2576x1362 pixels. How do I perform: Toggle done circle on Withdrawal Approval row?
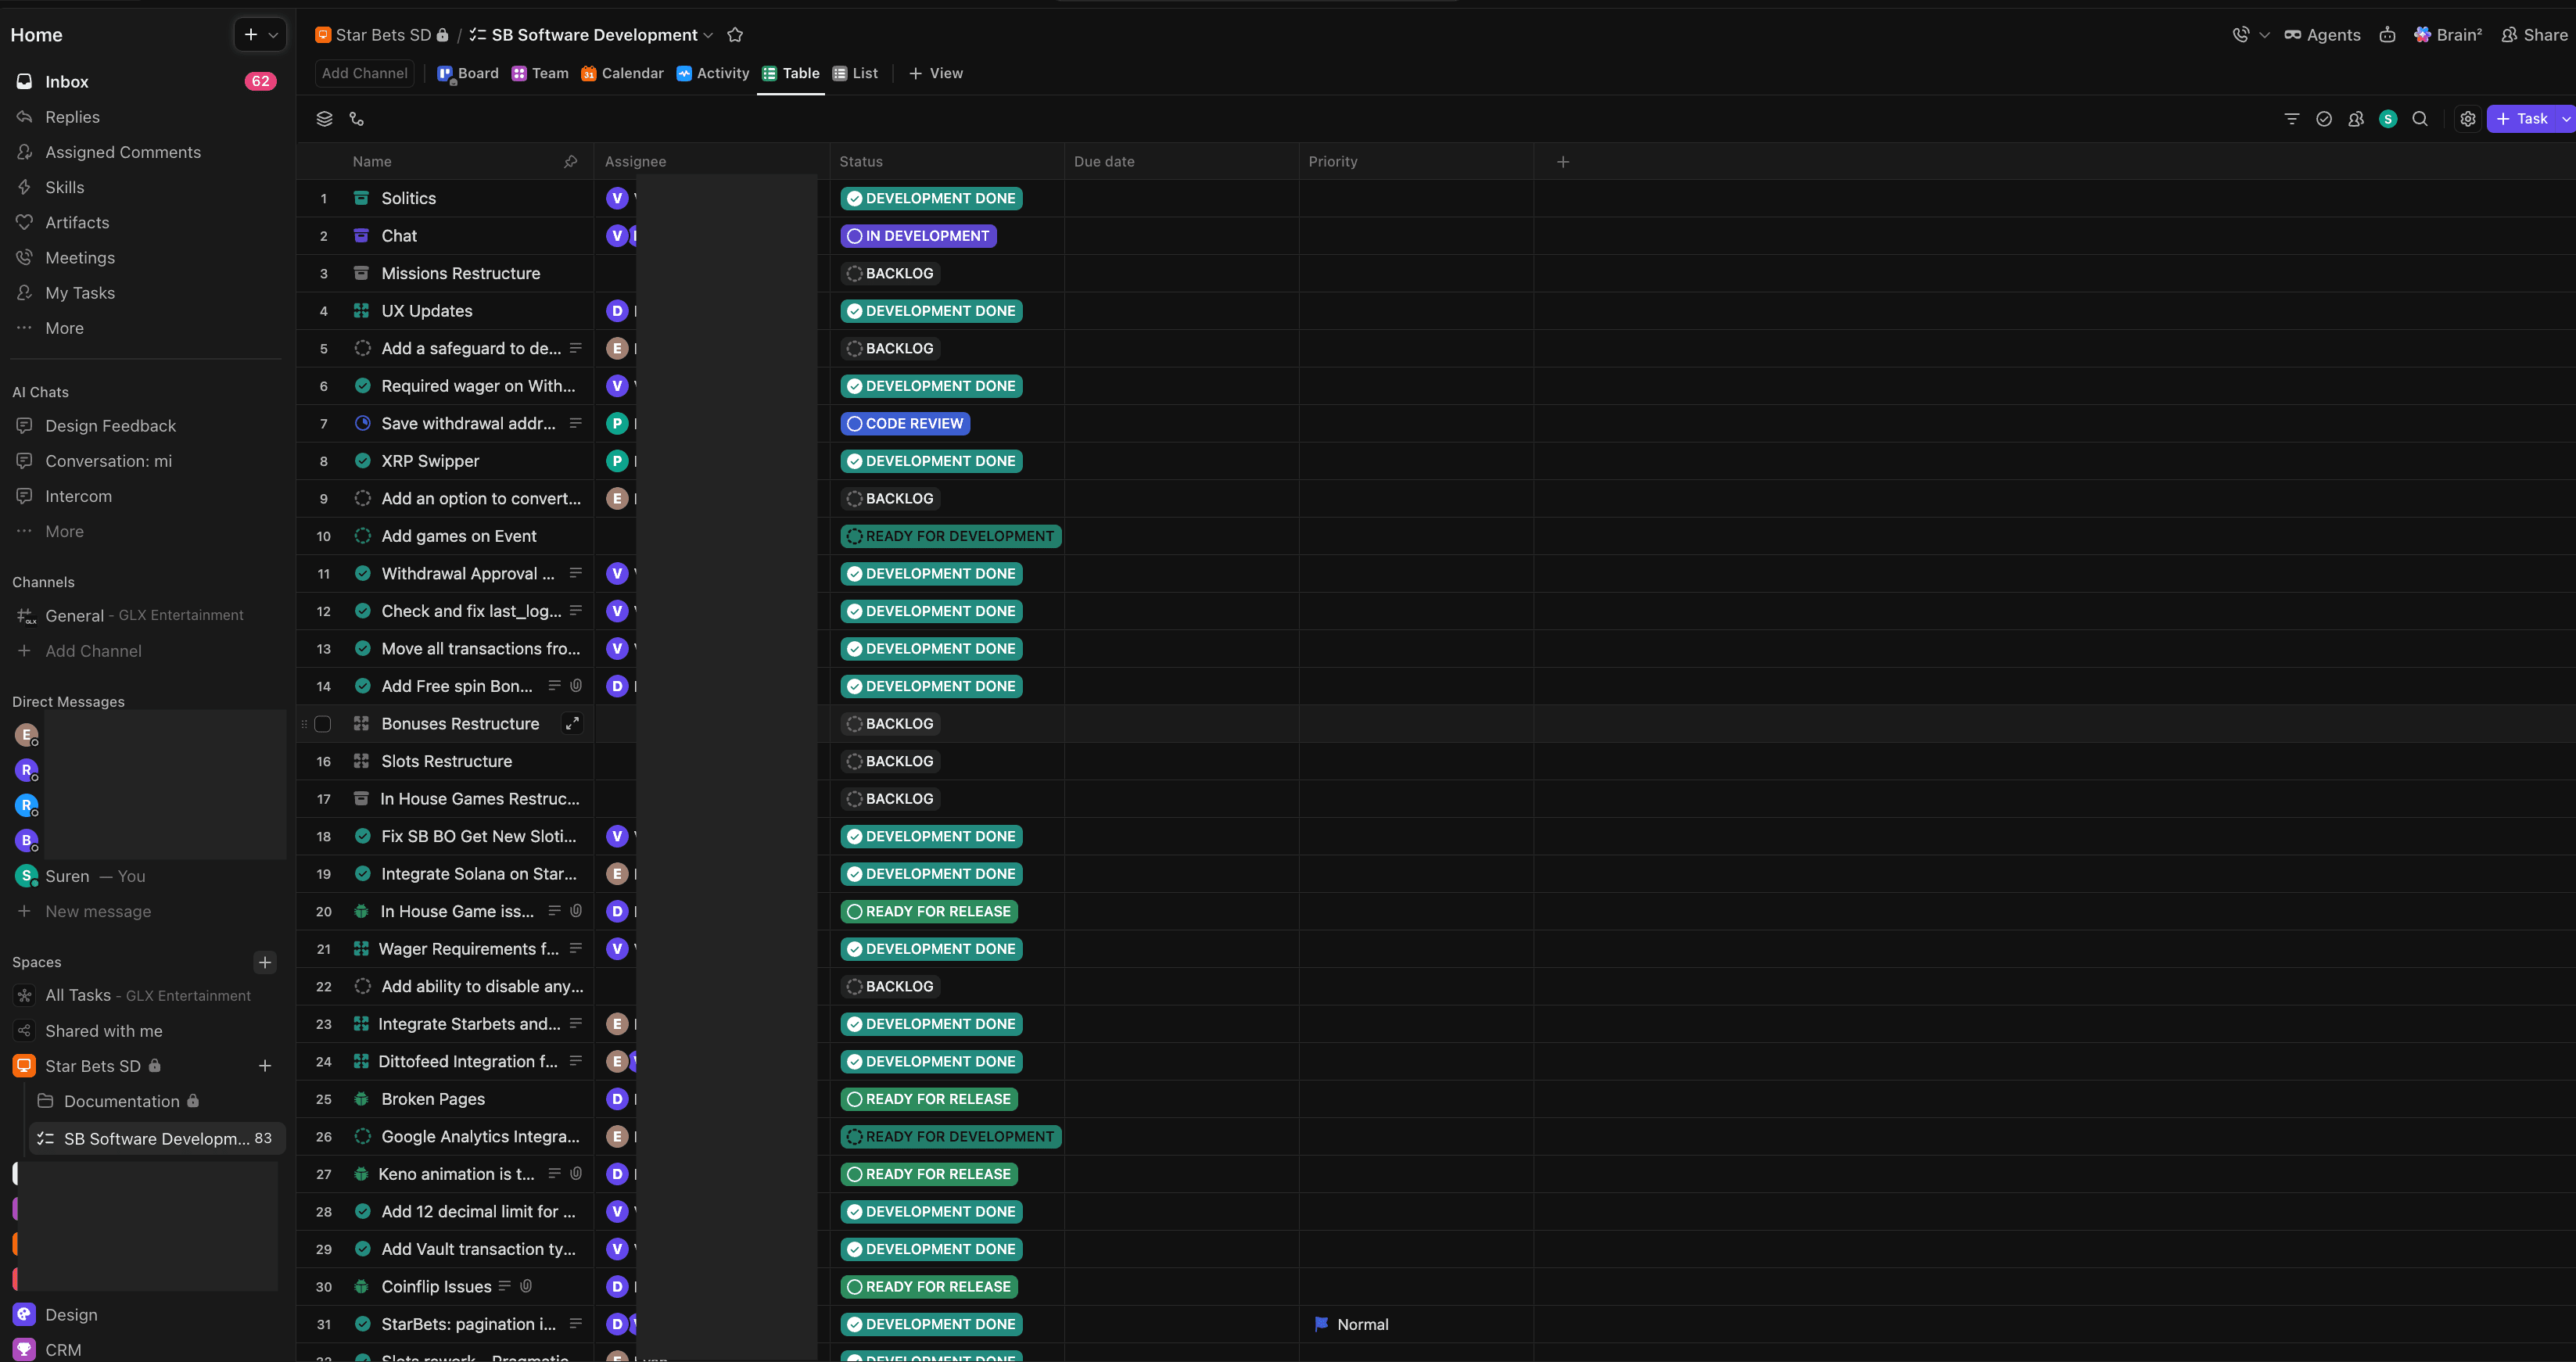coord(363,573)
